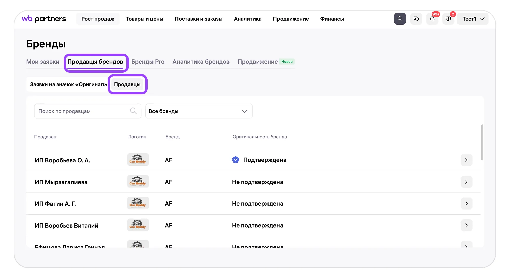Open the Аналитика menu
Image resolution: width=509 pixels, height=278 pixels.
pos(248,19)
